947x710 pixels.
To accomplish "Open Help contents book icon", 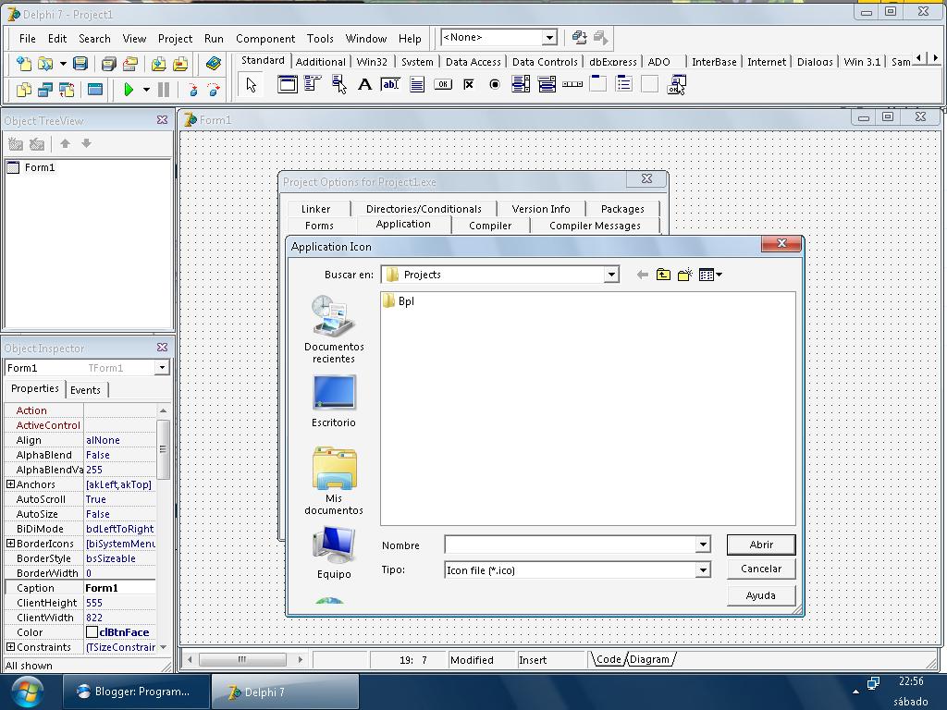I will [213, 64].
